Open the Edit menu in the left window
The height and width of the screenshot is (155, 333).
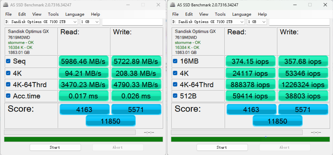(x=22, y=14)
